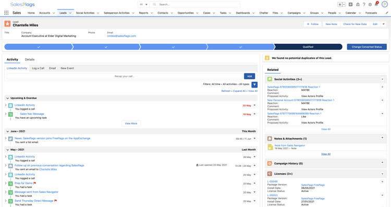Screen dimensions: 391x207
Task: Click the fourth completed path stage
Action: 240,47
